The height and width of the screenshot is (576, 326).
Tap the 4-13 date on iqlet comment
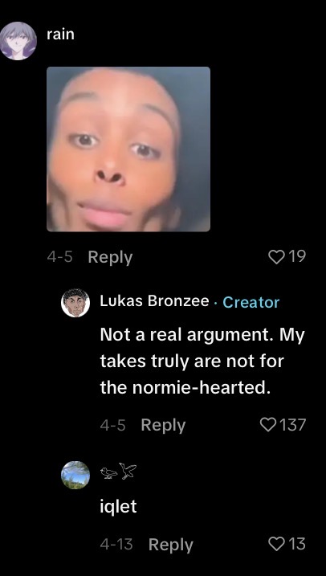click(116, 544)
